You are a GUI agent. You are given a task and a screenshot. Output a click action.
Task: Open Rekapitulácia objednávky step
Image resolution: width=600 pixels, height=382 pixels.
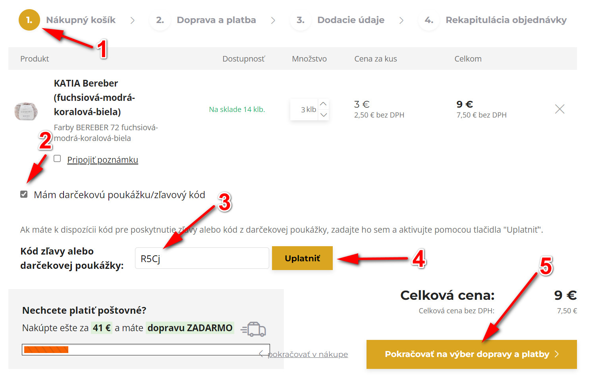[x=505, y=20]
